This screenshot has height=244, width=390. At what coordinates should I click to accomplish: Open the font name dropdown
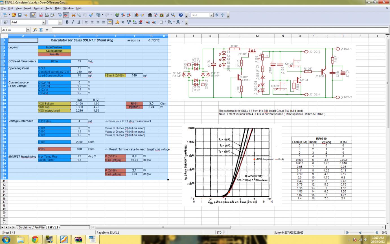[x=44, y=22]
